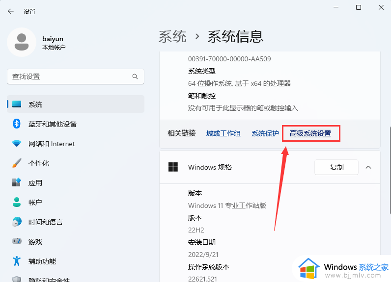391x282 pixels.
Task: Copy Windows specifications with 复制 button
Action: (336, 167)
